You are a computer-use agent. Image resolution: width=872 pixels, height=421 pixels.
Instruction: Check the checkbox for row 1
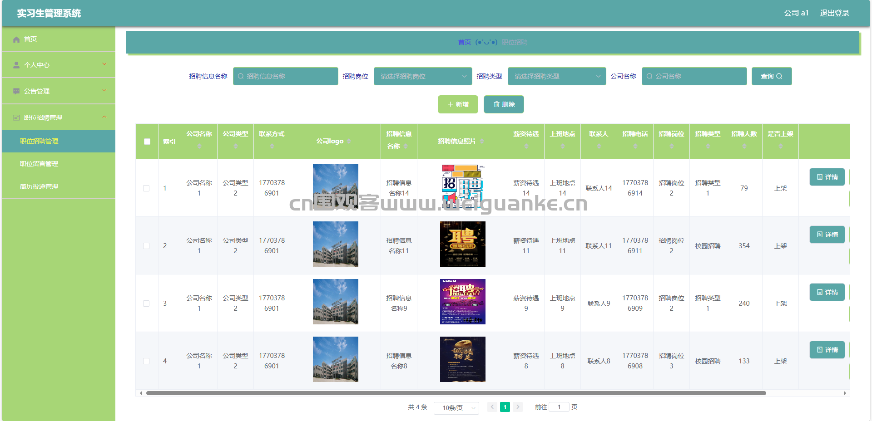[146, 188]
